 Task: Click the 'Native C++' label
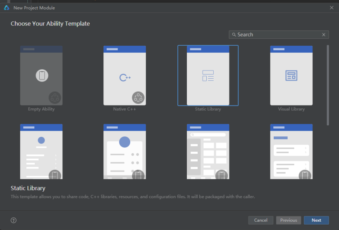point(124,109)
